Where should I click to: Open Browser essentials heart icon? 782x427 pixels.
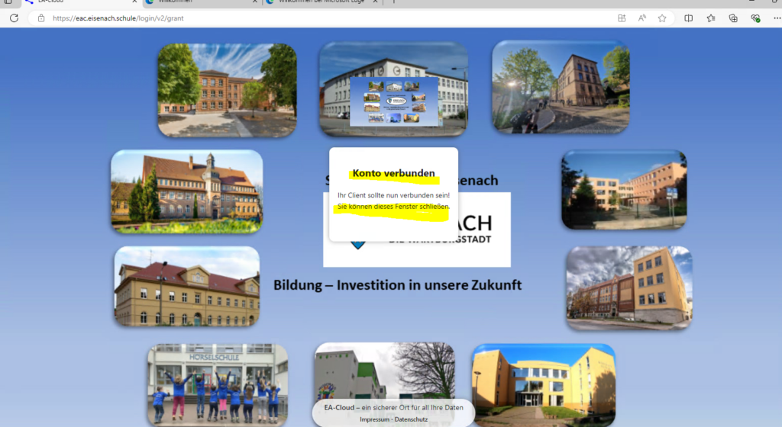pos(755,18)
